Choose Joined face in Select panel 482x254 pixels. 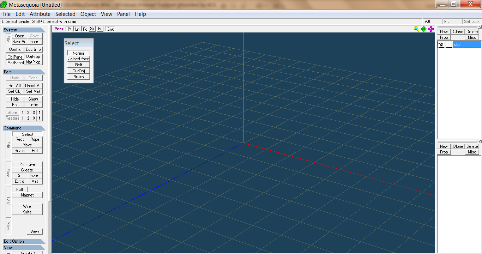pyautogui.click(x=79, y=59)
